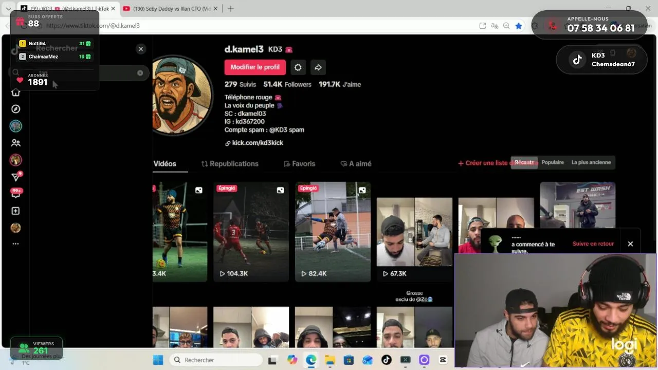Open the CapCut taskbar icon
This screenshot has height=370, width=658.
[x=443, y=360]
